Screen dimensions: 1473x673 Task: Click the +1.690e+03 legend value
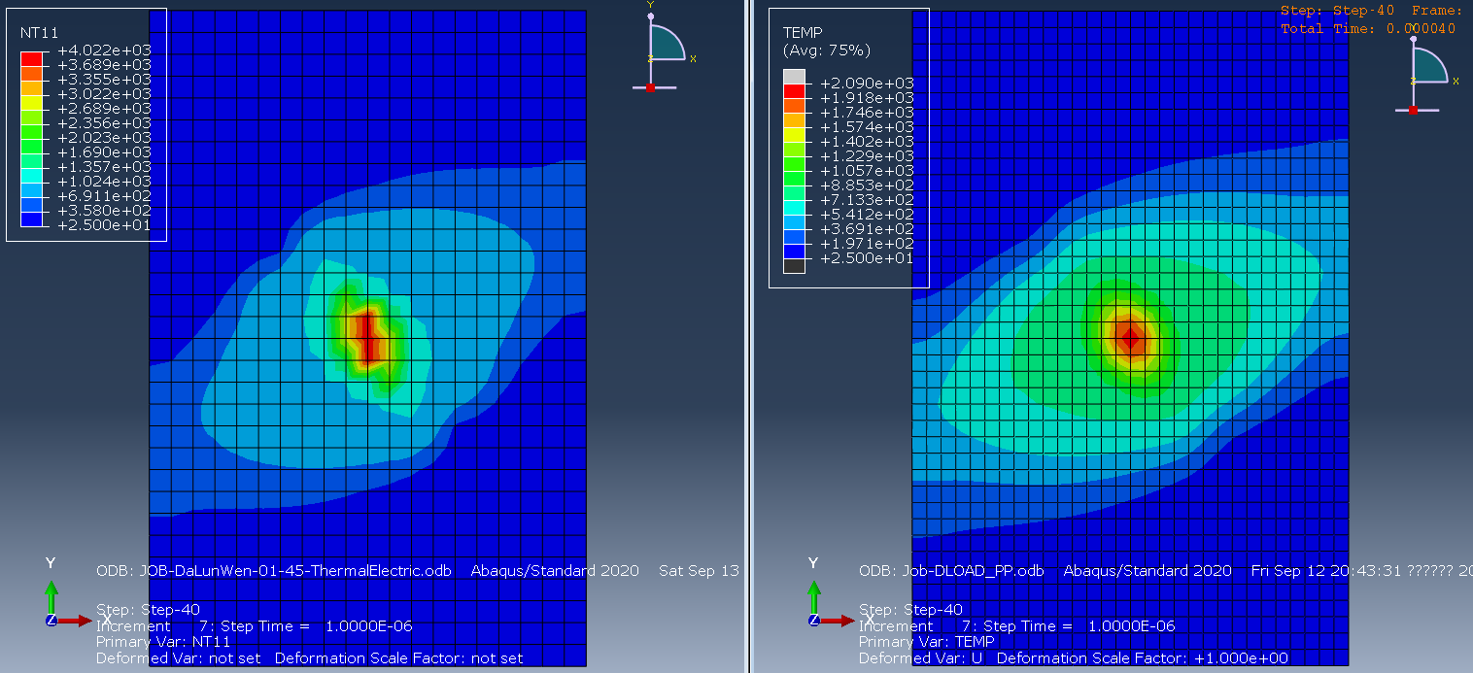(x=104, y=152)
